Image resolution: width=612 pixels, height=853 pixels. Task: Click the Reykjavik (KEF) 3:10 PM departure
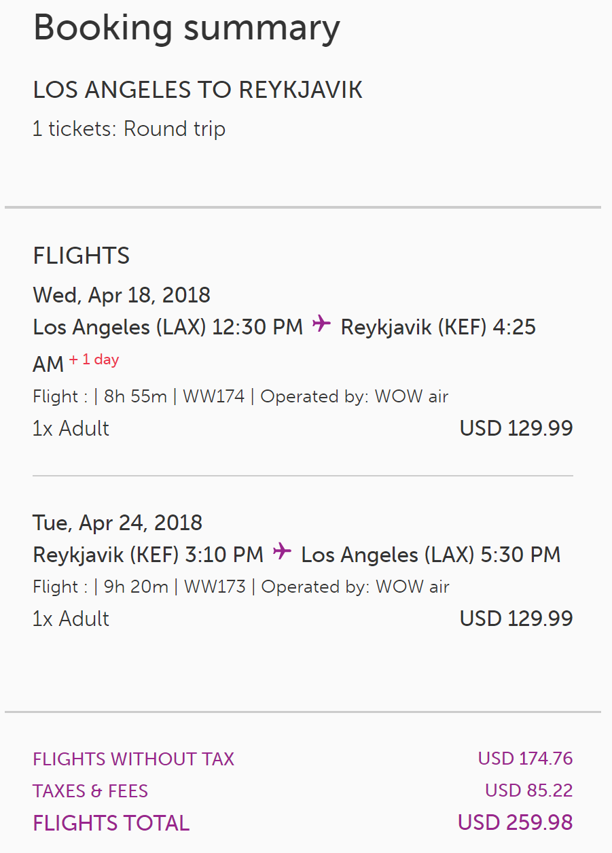point(148,555)
